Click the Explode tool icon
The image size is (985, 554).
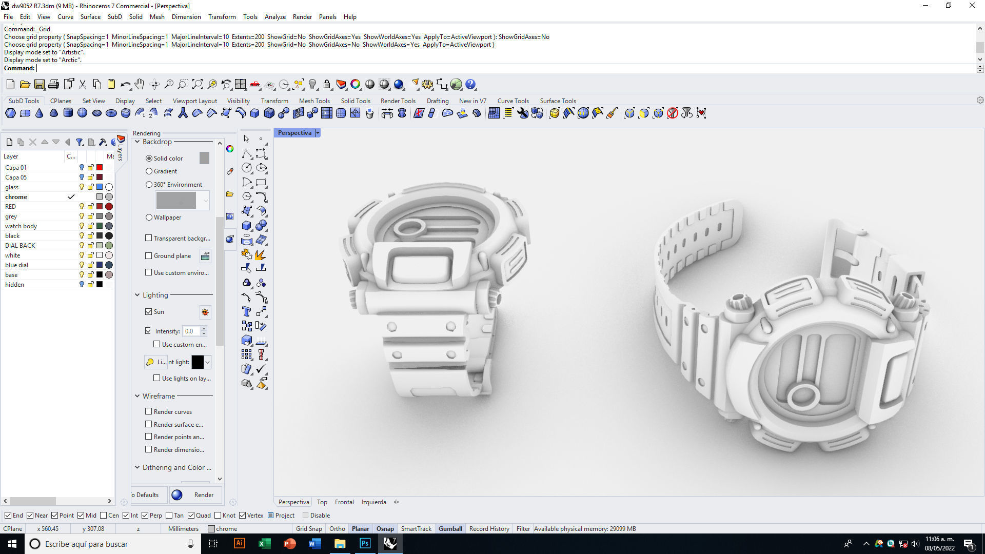click(261, 254)
